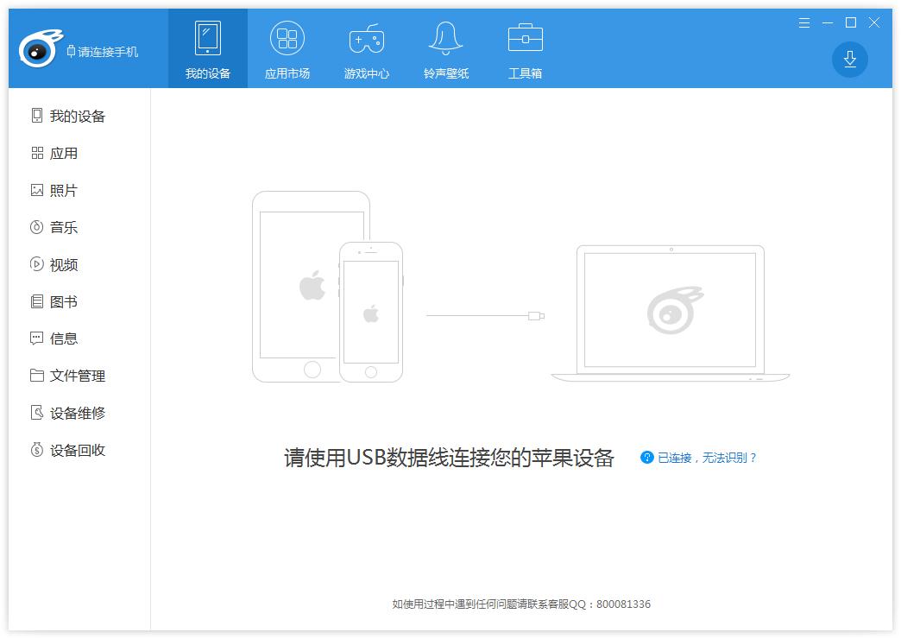Switch to the 游戏中心 tab label
Screen dimensions: 901x639
367,73
